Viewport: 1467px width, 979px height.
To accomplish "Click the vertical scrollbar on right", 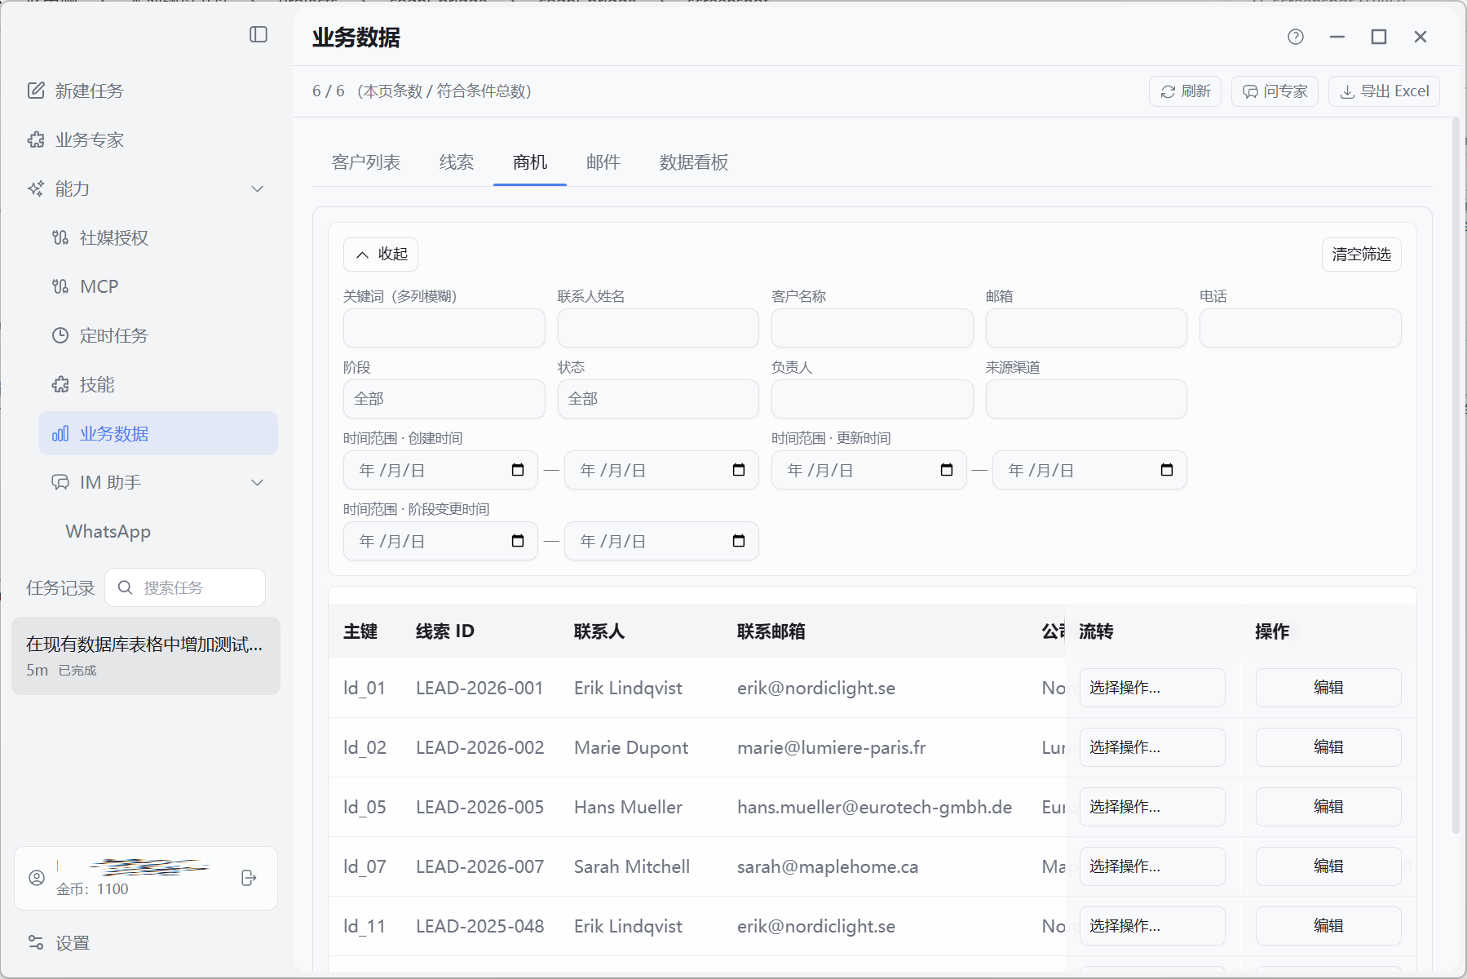I will tap(1456, 477).
